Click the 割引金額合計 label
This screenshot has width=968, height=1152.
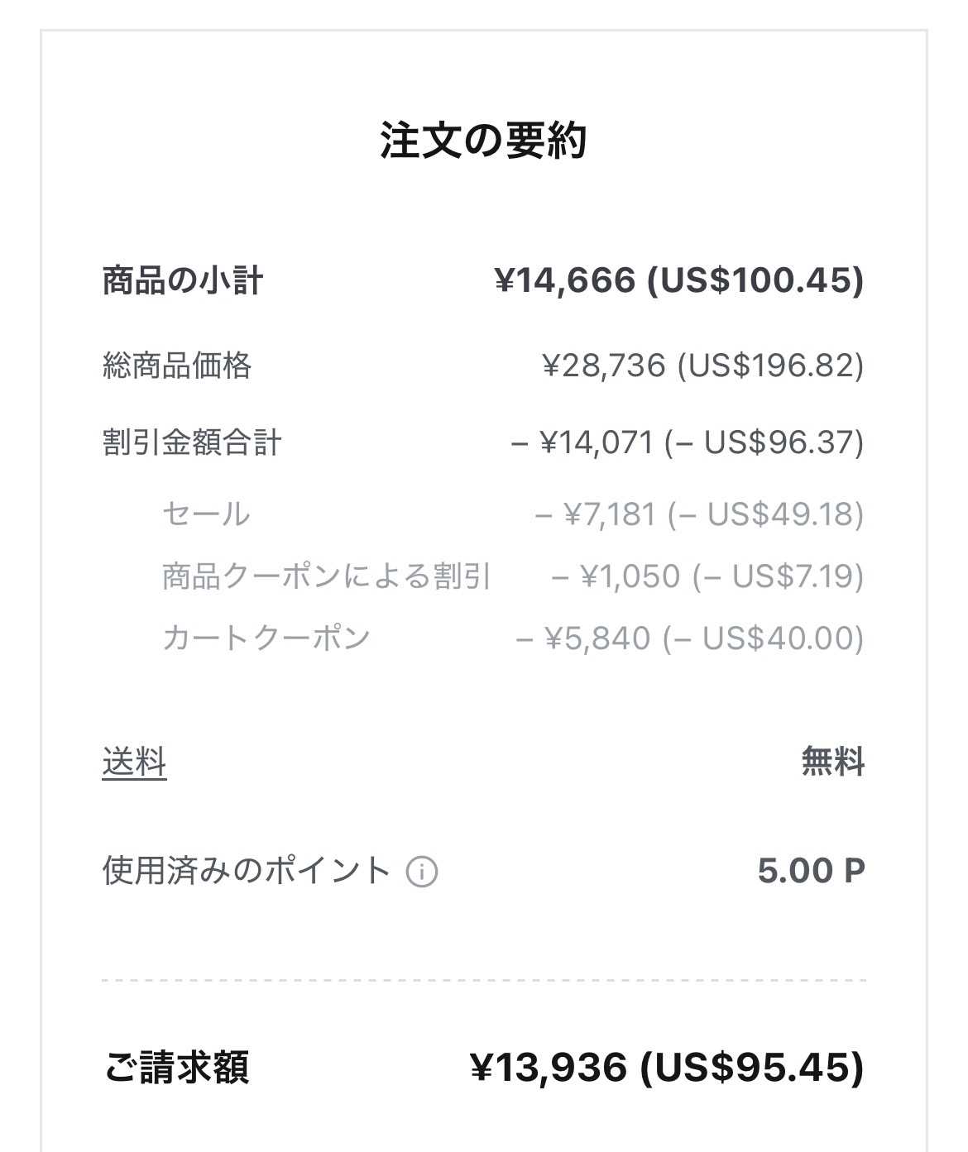tap(192, 442)
